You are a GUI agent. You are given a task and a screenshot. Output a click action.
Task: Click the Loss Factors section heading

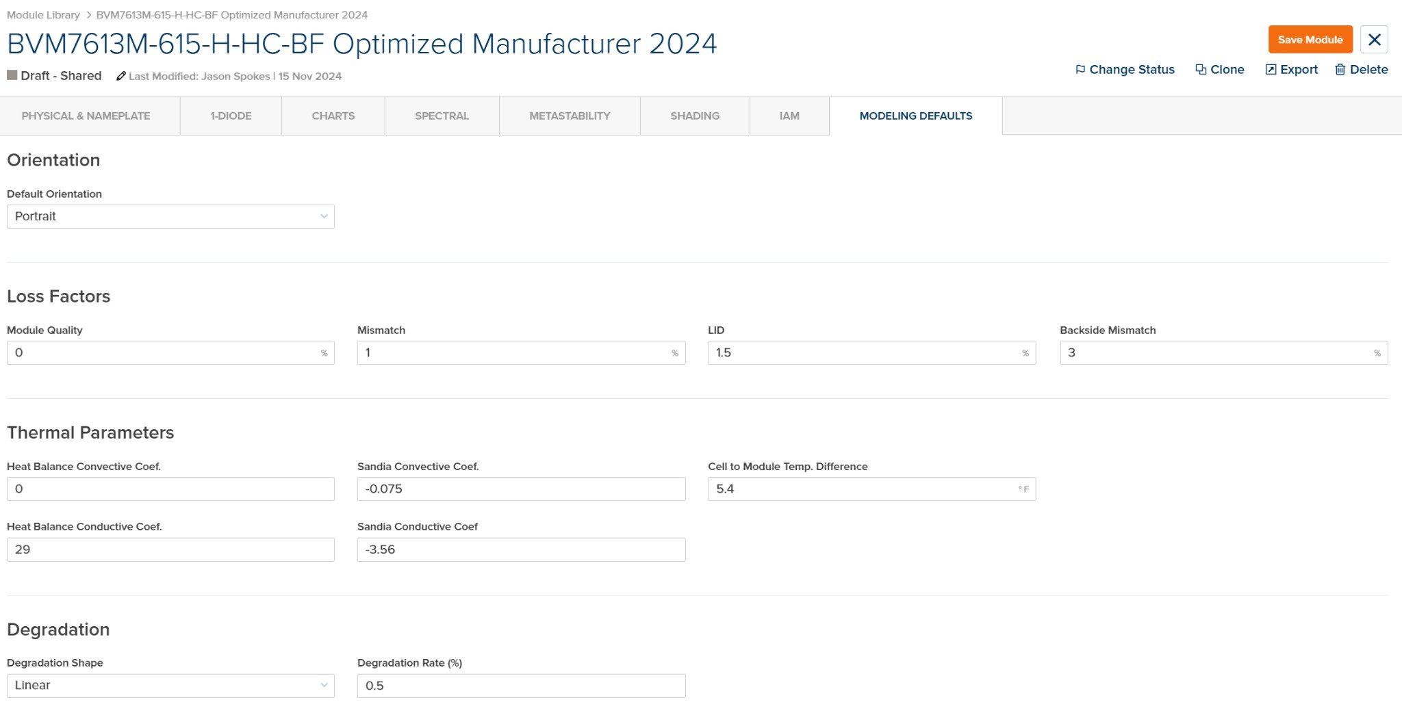point(58,296)
